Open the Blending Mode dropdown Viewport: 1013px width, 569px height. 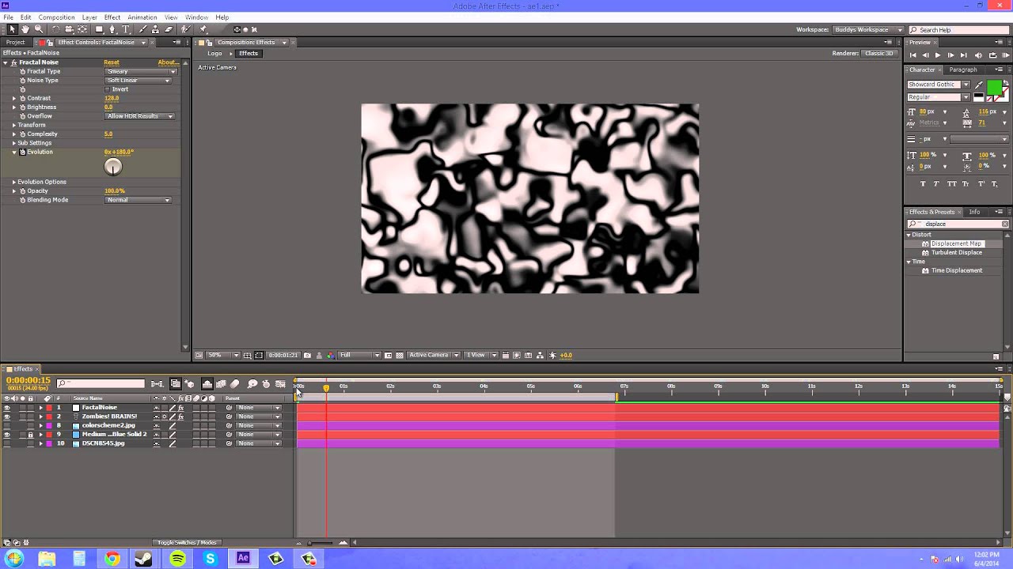coord(139,200)
